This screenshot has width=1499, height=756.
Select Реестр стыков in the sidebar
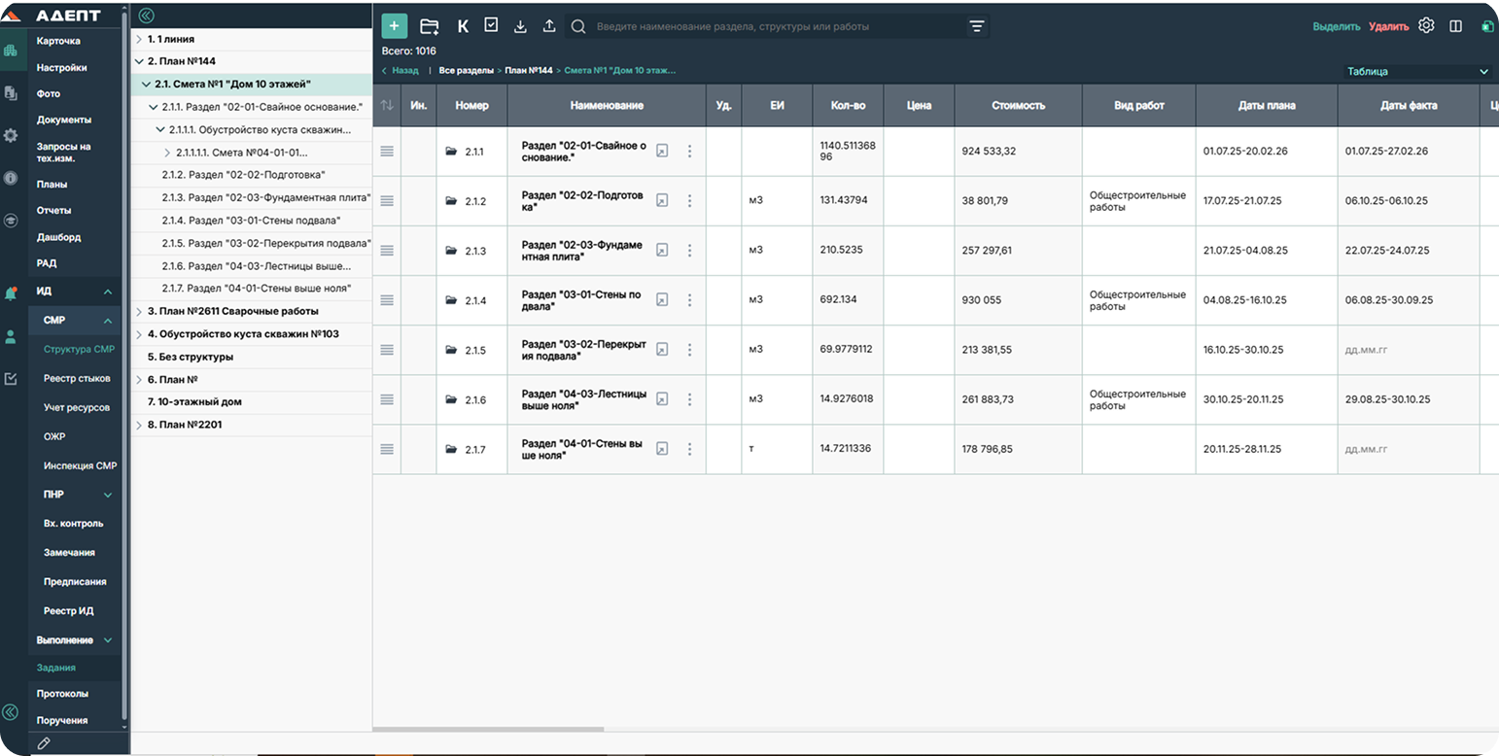77,379
